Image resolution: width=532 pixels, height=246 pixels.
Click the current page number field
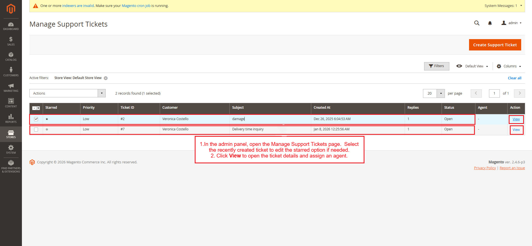(494, 93)
